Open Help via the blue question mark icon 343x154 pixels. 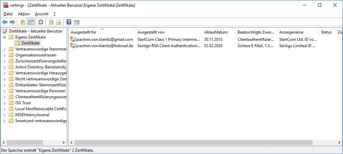tap(69, 22)
